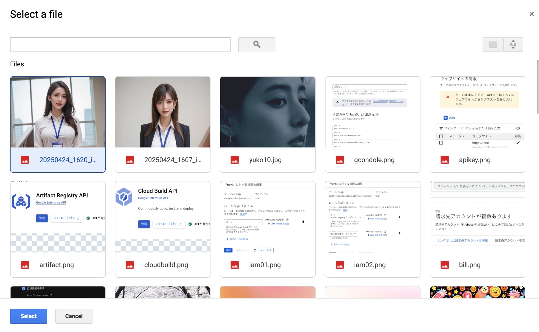Click the file search input field
Viewport: 539px width, 332px height.
tap(120, 45)
